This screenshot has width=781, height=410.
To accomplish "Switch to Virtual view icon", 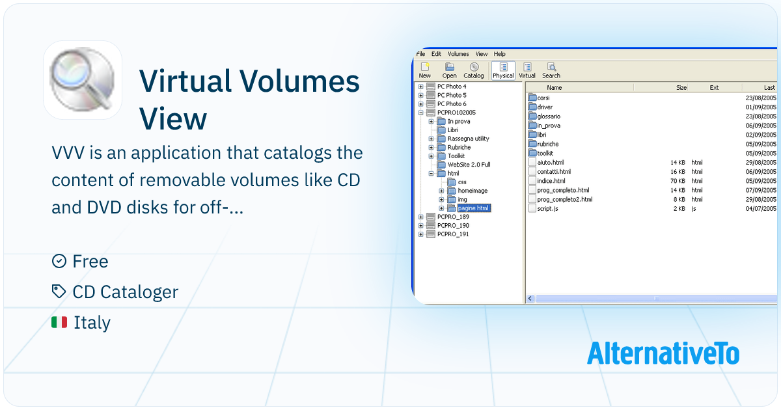I will pyautogui.click(x=527, y=66).
